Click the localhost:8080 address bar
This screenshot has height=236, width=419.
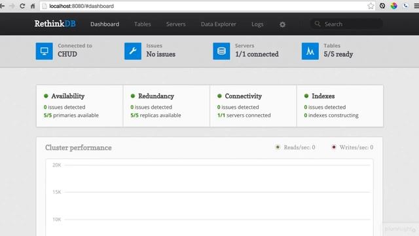click(208, 6)
